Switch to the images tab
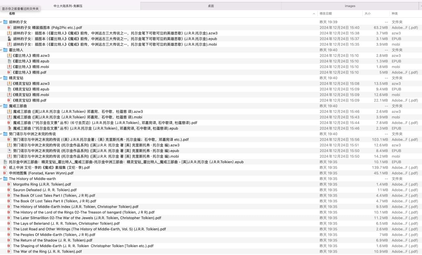The height and width of the screenshot is (255, 422). click(350, 6)
